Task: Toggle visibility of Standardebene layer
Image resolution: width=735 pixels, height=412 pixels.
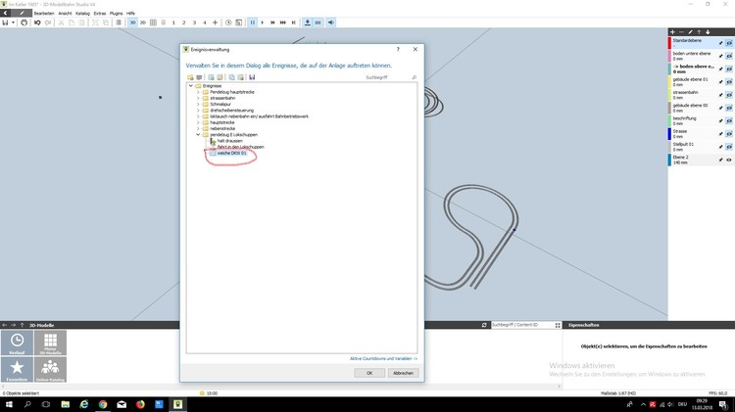Action: [x=729, y=43]
